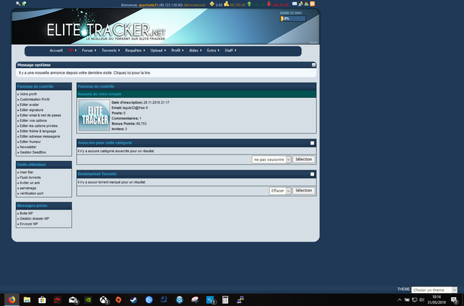This screenshot has width=464, height=306.
Task: Open the red taskbar icon after Microsoft Store
Action: (x=57, y=299)
